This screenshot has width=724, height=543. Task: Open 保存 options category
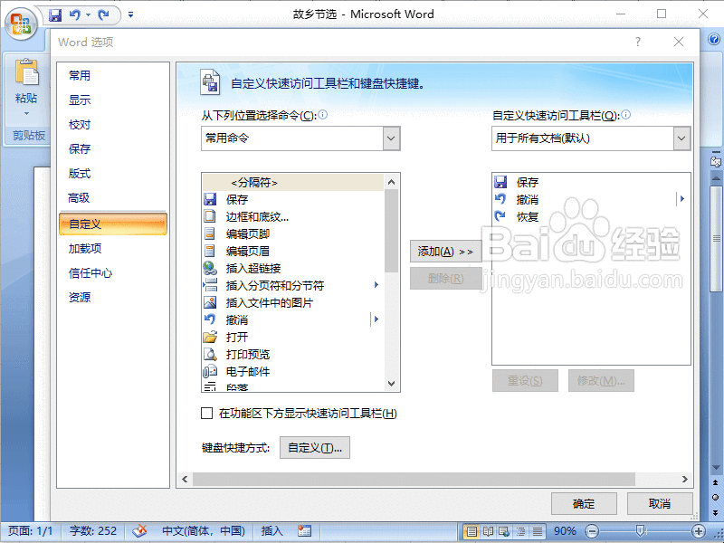[112, 149]
